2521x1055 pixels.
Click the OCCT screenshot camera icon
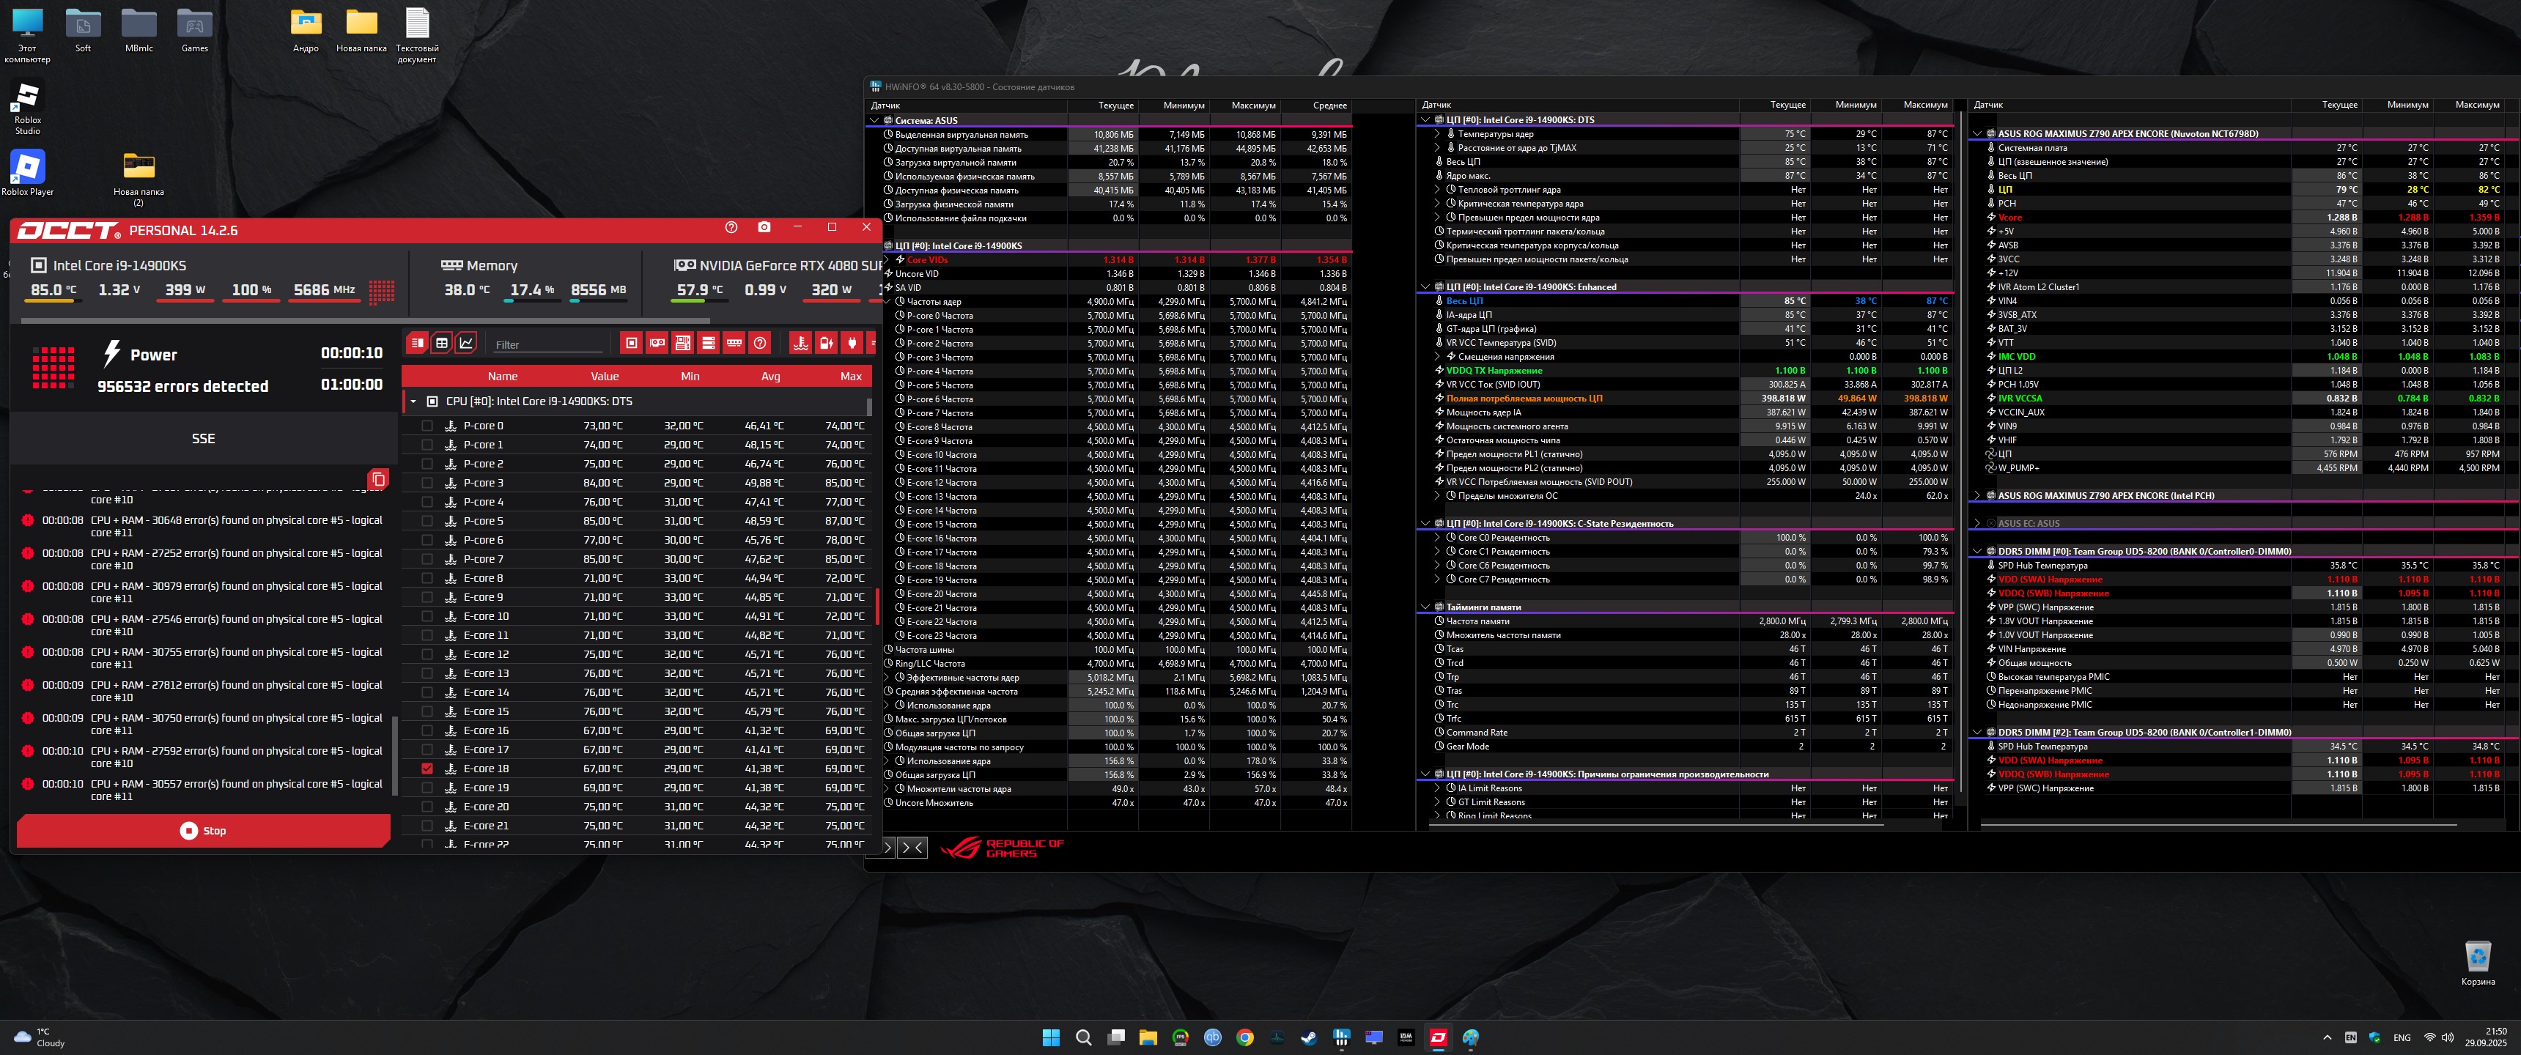pyautogui.click(x=764, y=227)
